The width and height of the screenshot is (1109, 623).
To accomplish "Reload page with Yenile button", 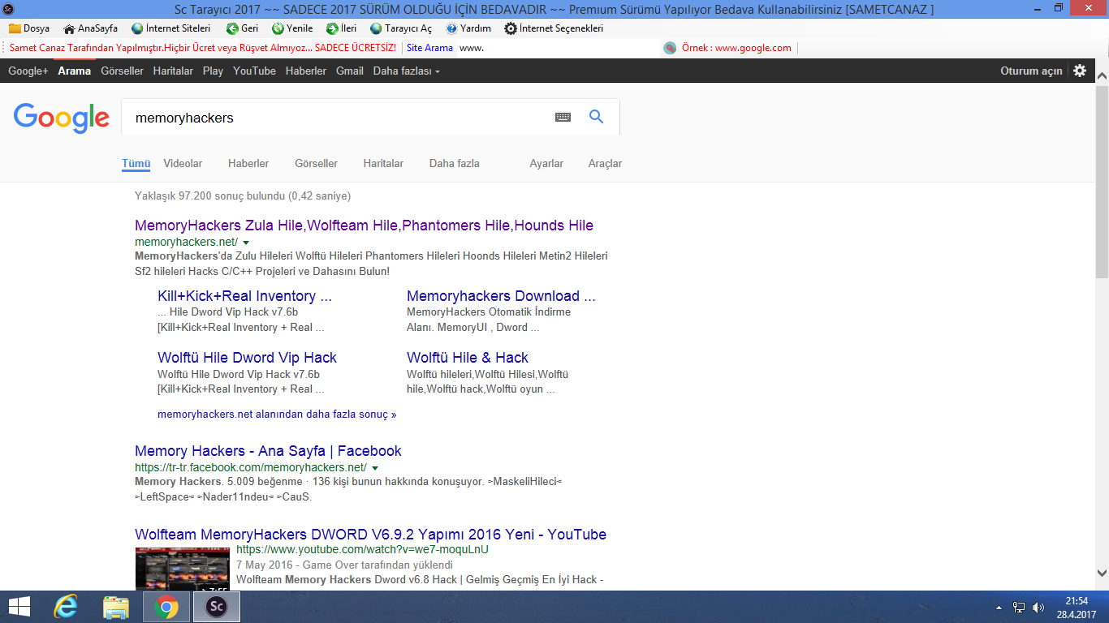I will [292, 28].
